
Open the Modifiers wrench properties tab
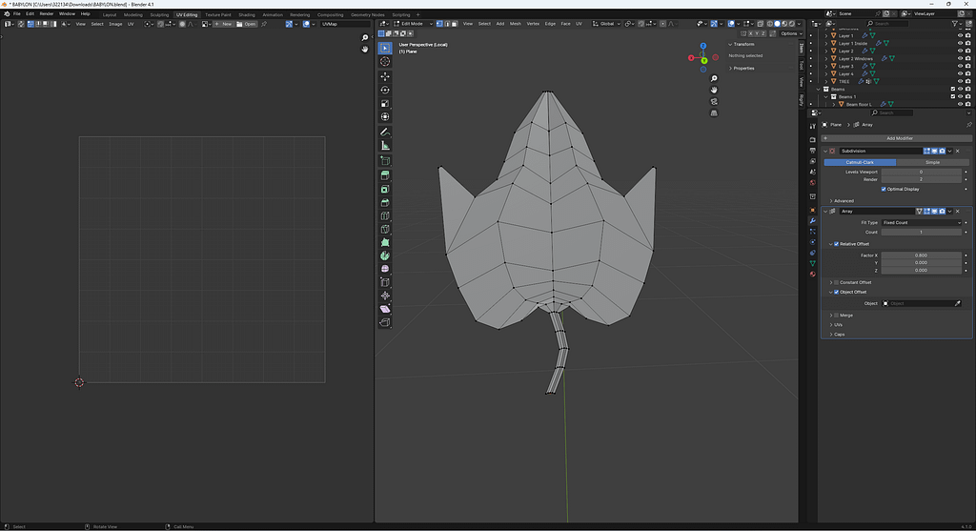(812, 221)
